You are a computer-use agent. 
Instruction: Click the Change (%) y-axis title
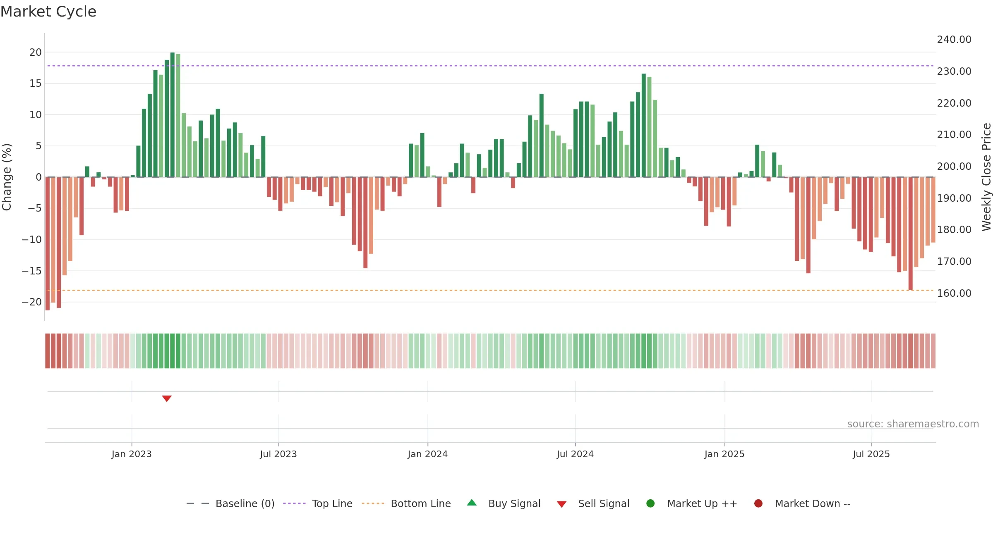(7, 177)
